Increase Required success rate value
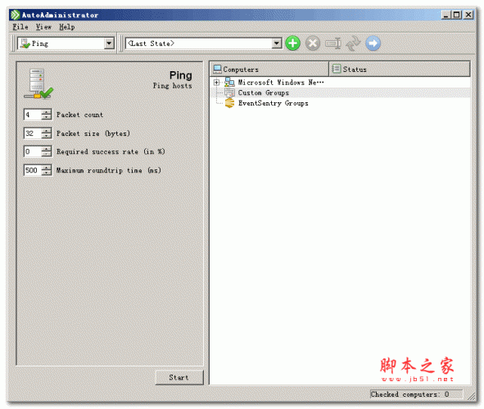The image size is (484, 409). pyautogui.click(x=47, y=149)
